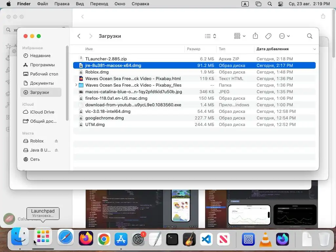The width and height of the screenshot is (336, 252).
Task: Select Roblox.dmg file
Action: (194, 72)
